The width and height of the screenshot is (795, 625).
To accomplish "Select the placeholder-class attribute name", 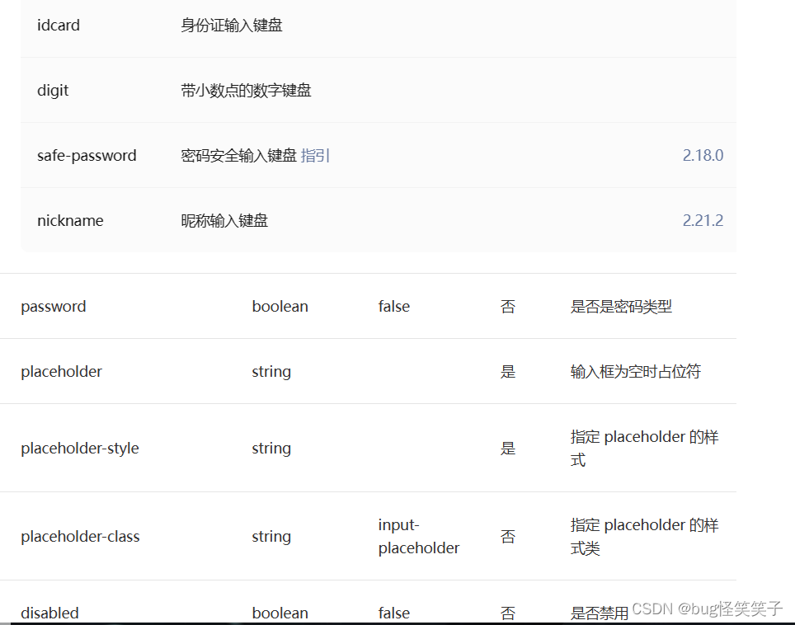I will pyautogui.click(x=80, y=536).
